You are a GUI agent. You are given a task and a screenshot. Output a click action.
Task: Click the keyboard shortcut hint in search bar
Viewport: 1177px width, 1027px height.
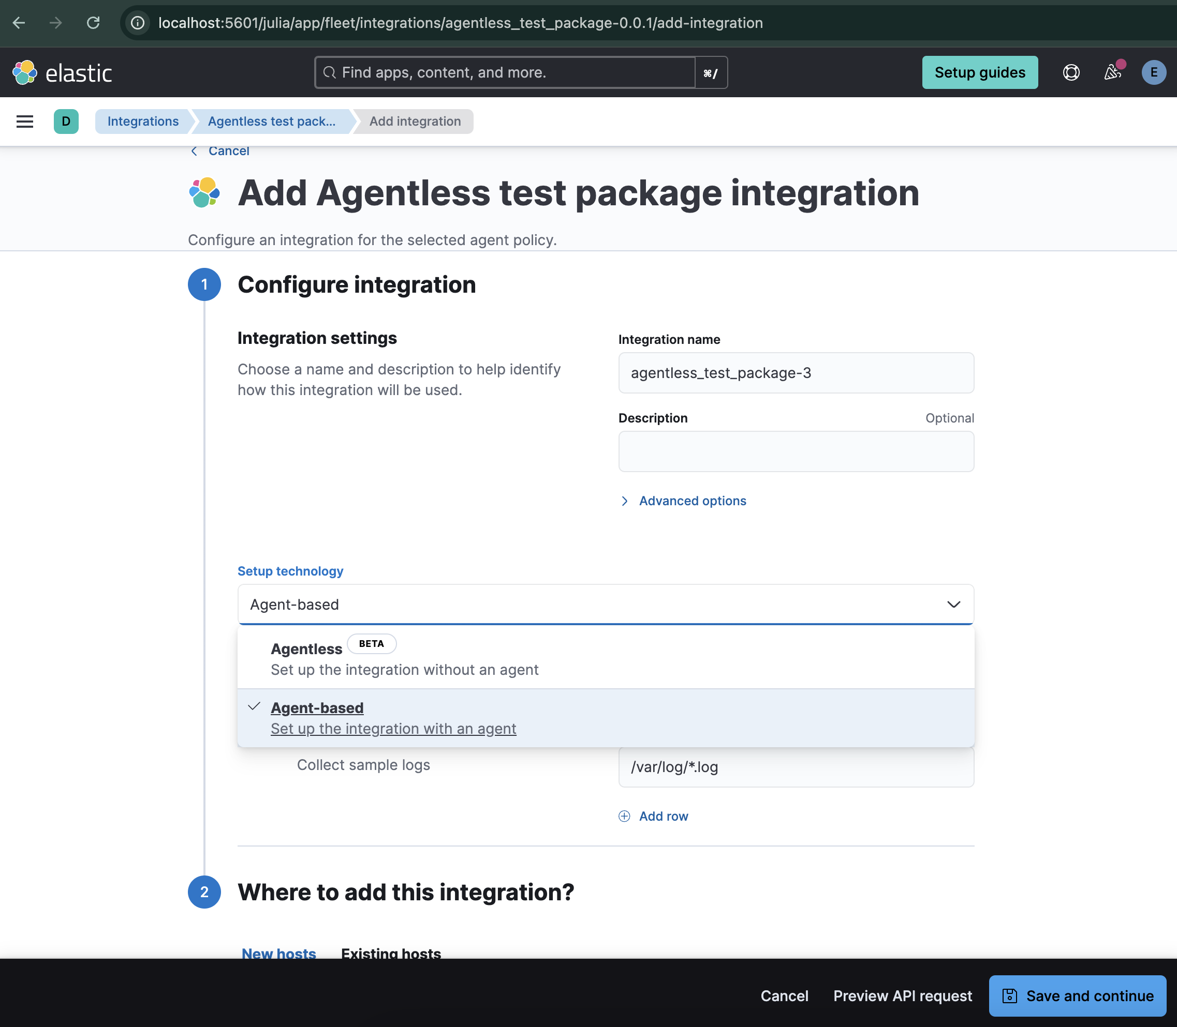pos(711,73)
